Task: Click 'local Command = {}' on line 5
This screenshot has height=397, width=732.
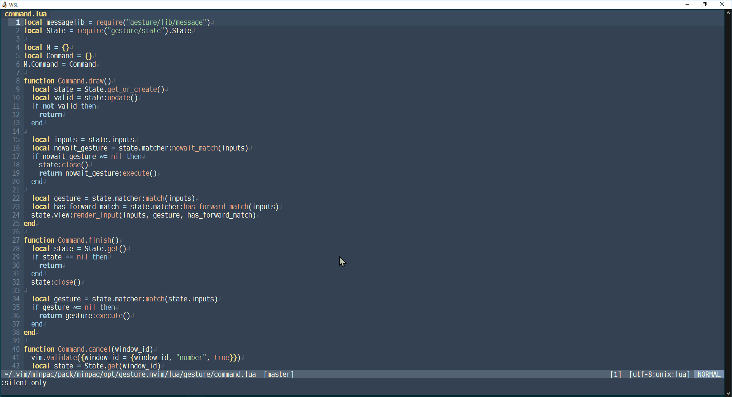Action: [x=58, y=56]
